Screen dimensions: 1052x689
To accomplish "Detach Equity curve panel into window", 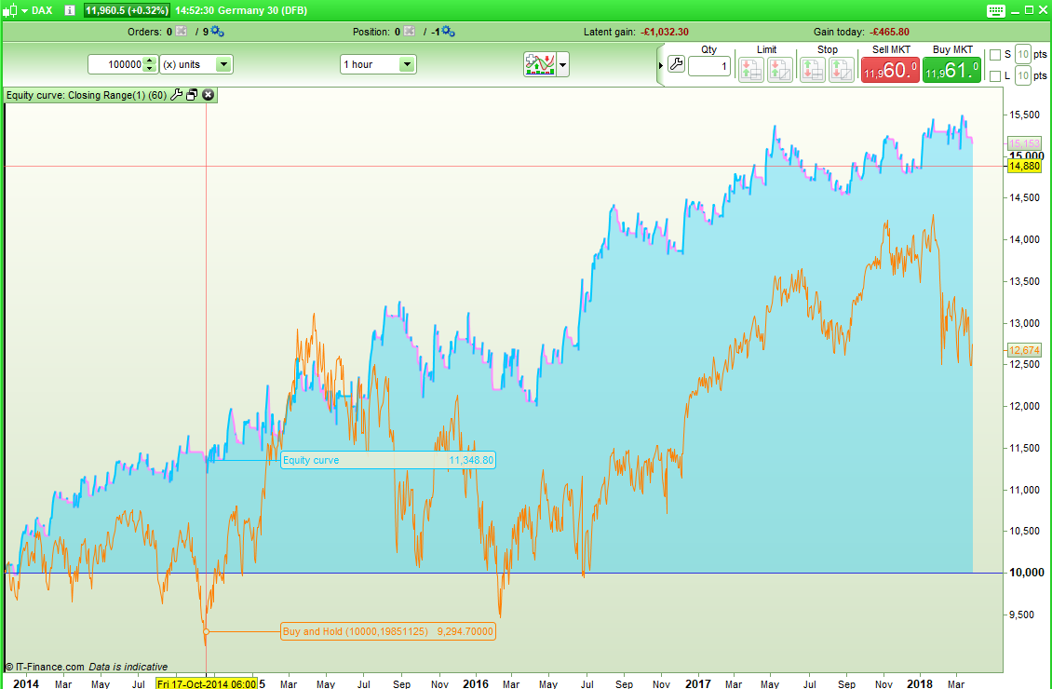I will pos(192,95).
